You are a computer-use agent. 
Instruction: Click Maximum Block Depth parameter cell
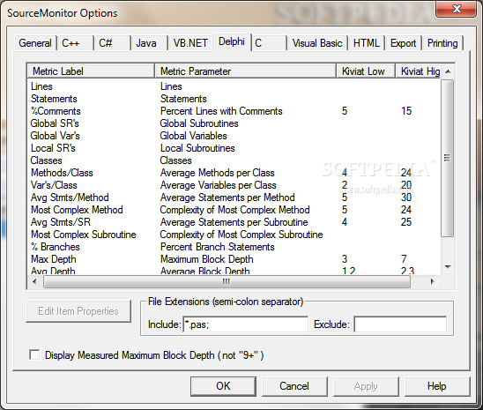207,258
